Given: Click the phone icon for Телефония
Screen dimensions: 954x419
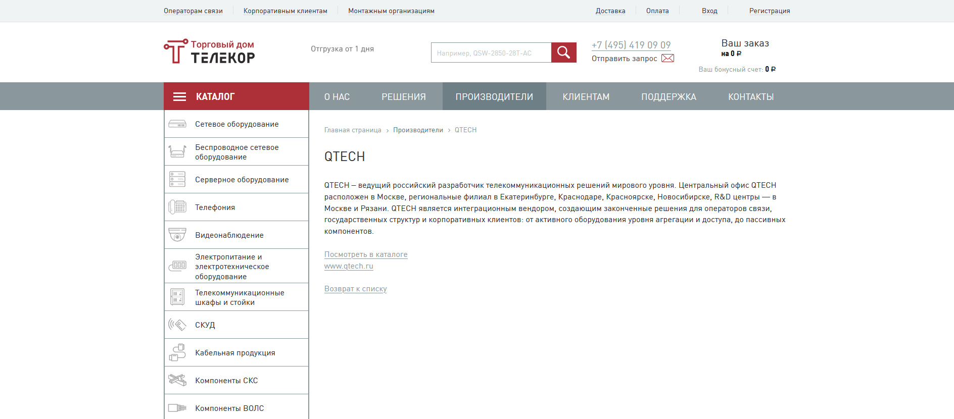Looking at the screenshot, I should (177, 207).
